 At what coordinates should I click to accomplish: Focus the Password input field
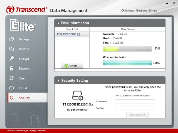(135, 101)
